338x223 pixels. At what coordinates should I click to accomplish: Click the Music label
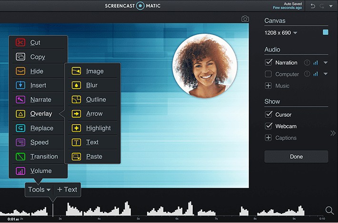pyautogui.click(x=282, y=86)
